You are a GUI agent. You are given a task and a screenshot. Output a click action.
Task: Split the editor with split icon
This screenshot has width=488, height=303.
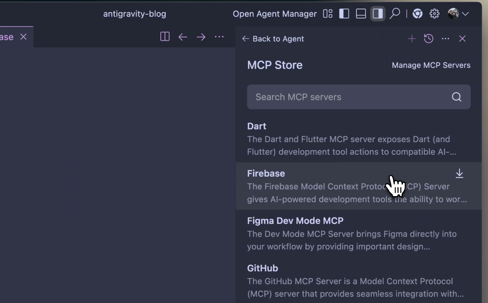pos(165,37)
